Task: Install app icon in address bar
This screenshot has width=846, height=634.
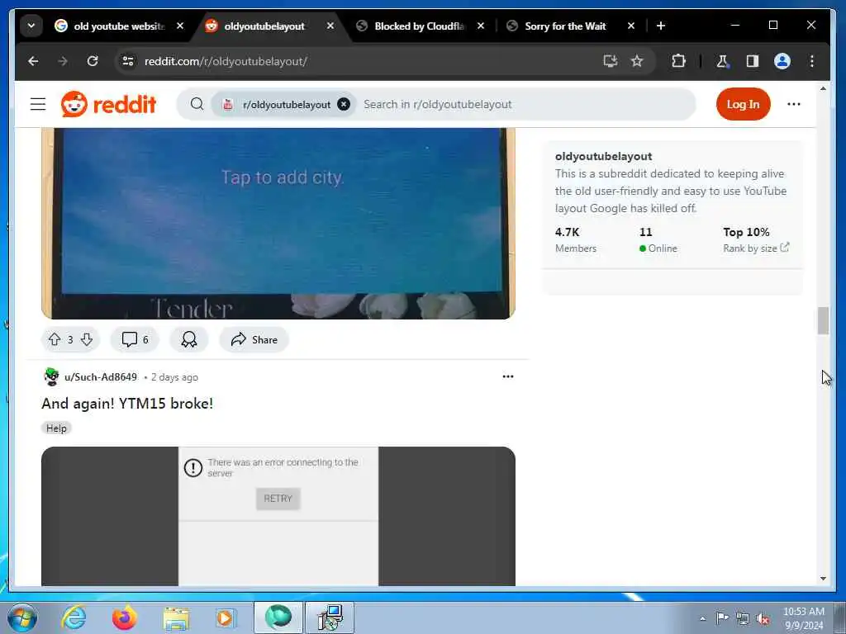Action: 611,61
